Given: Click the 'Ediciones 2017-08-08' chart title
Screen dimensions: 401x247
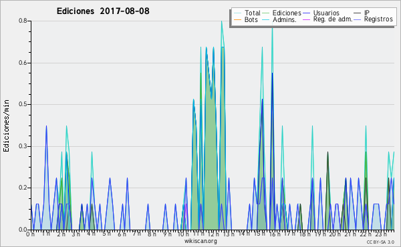Looking at the screenshot, I should 103,11.
